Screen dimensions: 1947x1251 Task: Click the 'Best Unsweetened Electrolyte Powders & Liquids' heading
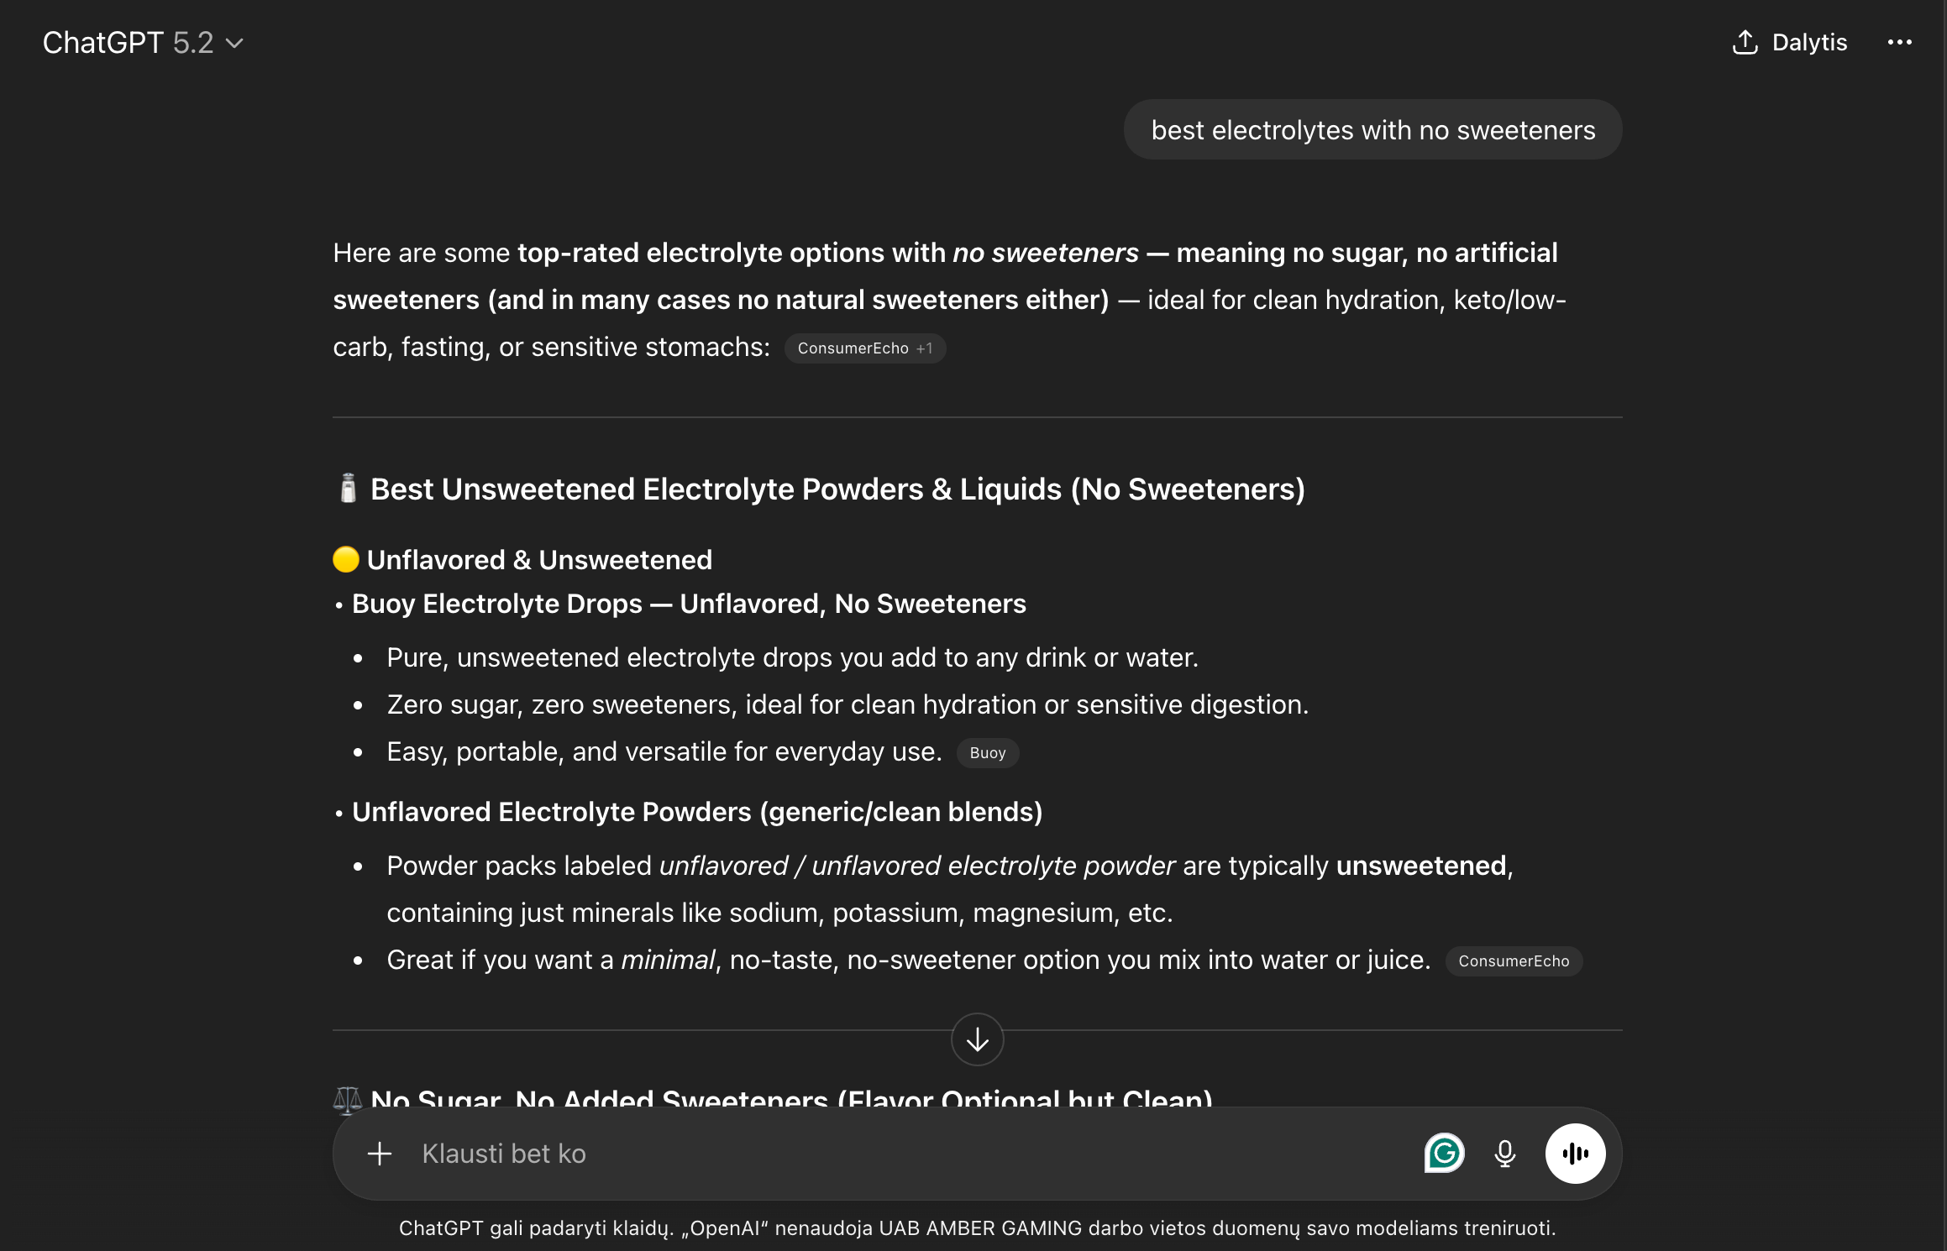[837, 489]
